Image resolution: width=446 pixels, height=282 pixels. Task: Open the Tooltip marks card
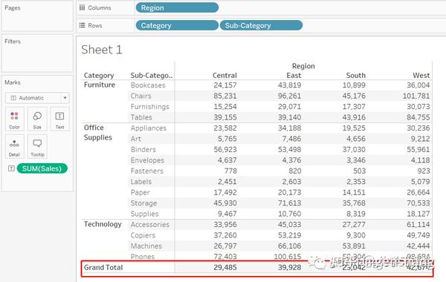pyautogui.click(x=37, y=146)
